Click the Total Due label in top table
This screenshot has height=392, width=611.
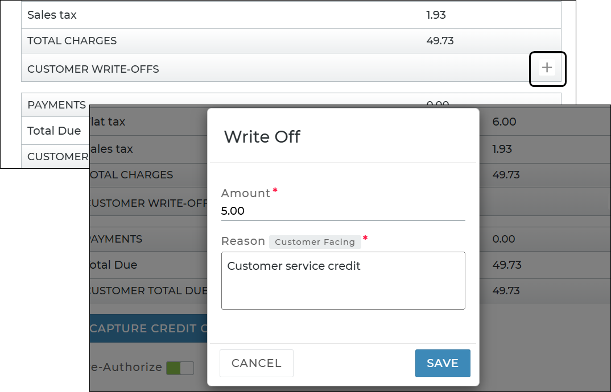point(54,131)
